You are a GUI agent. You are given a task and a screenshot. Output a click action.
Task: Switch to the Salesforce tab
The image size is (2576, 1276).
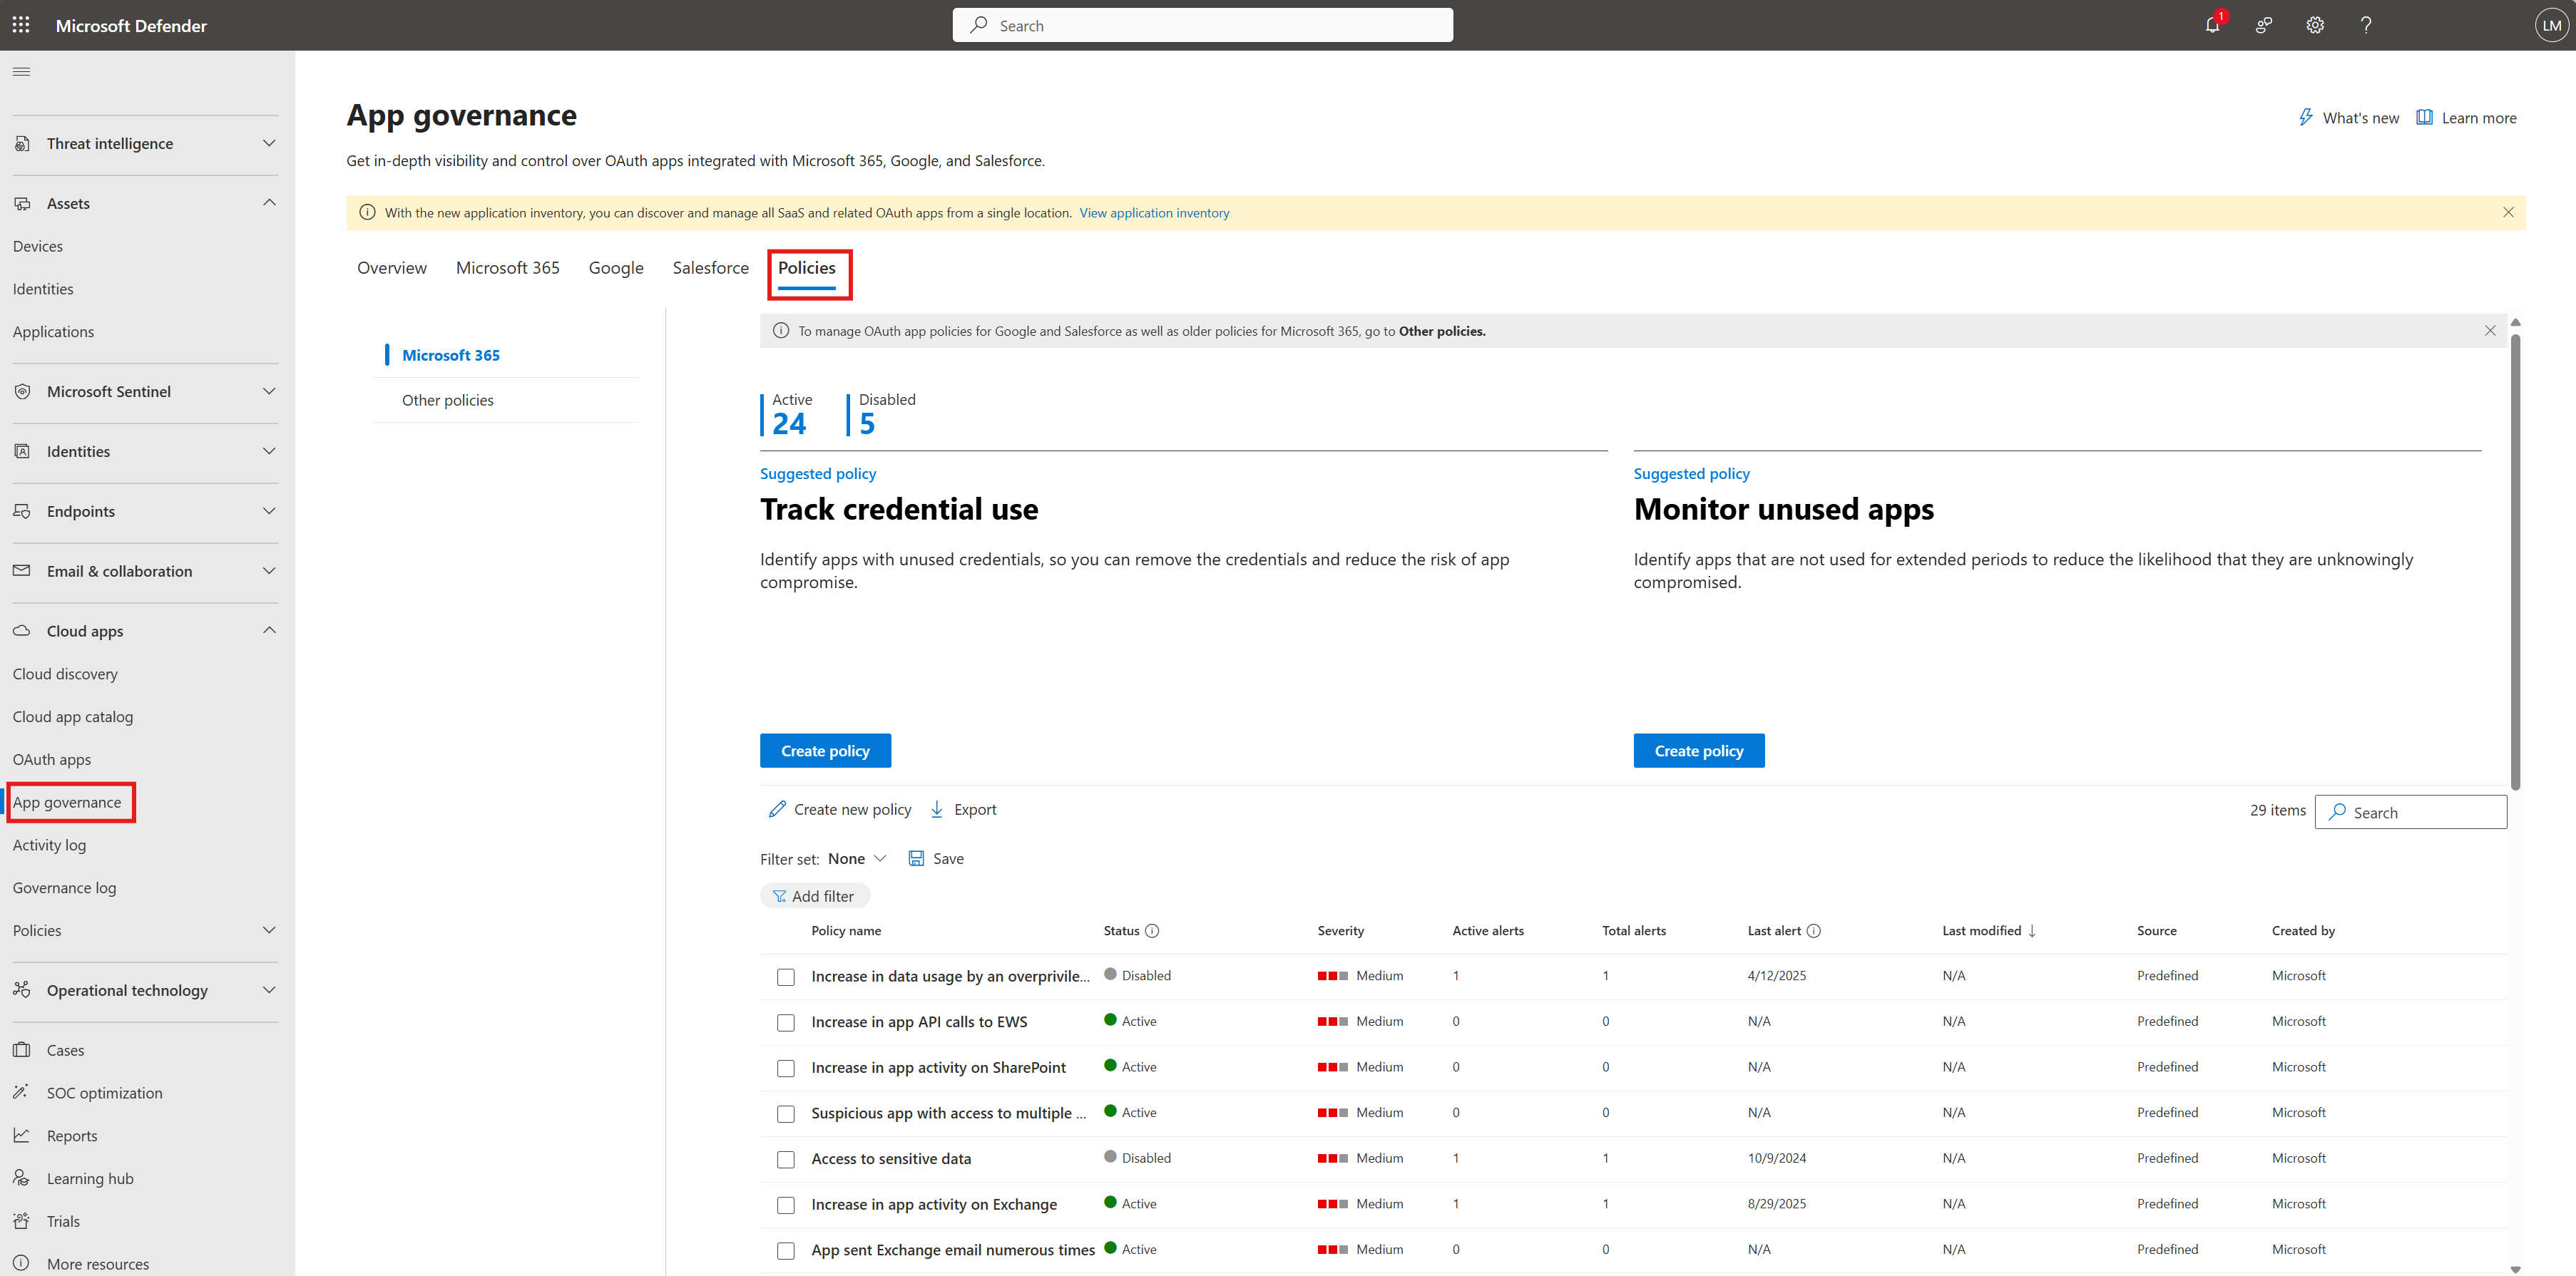[710, 268]
